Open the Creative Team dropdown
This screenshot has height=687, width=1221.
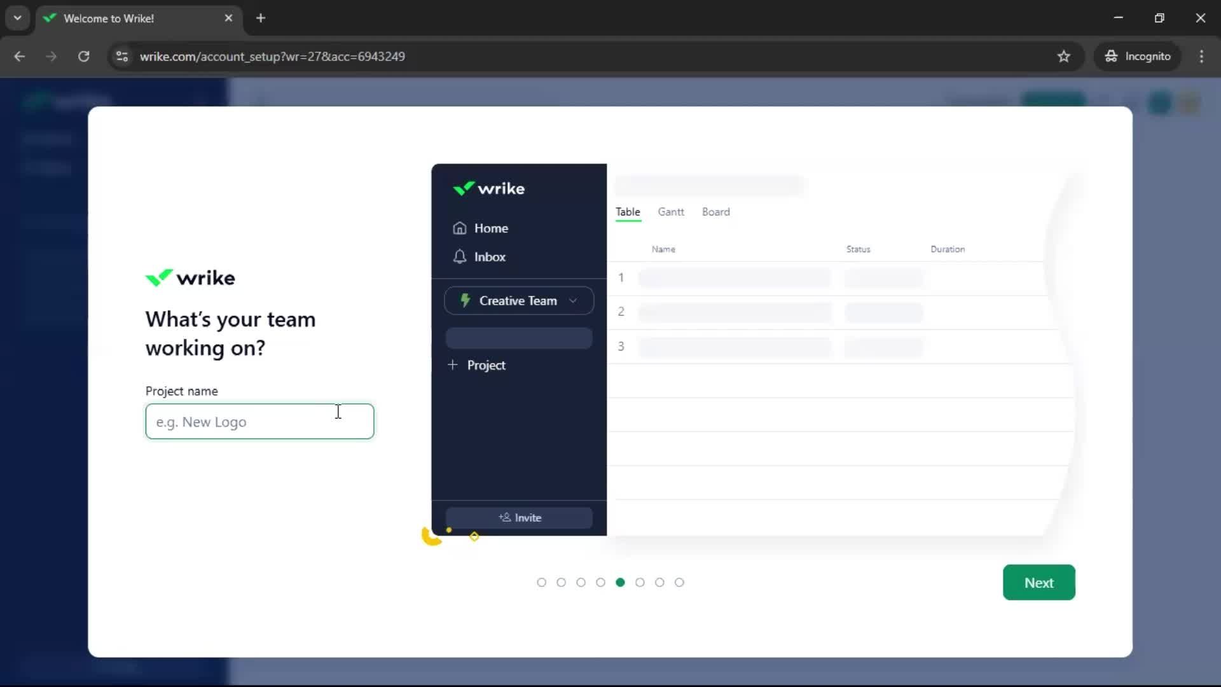(519, 300)
